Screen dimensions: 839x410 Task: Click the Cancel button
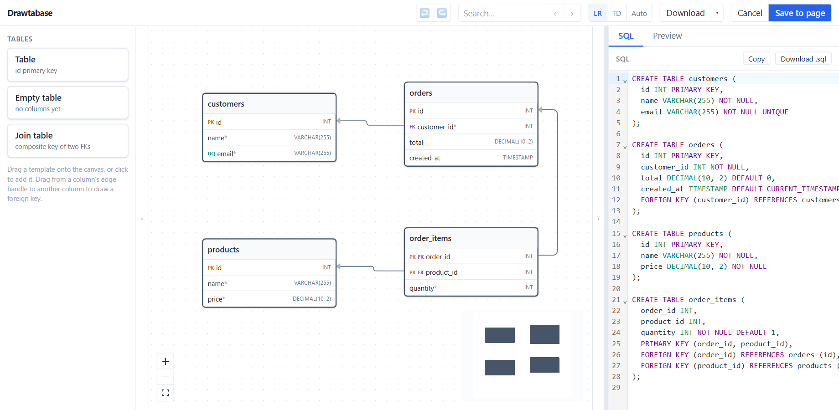pyautogui.click(x=750, y=13)
